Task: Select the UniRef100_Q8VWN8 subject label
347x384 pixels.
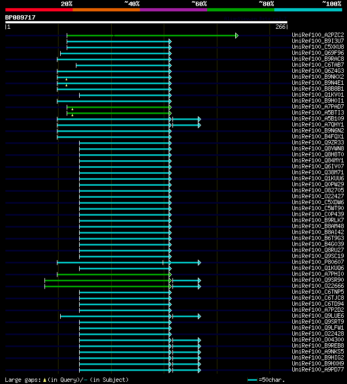Action: coord(318,148)
